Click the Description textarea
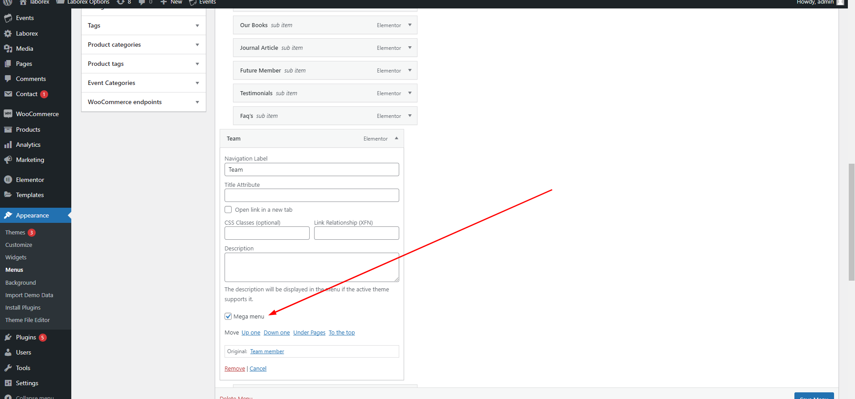This screenshot has height=399, width=855. tap(312, 267)
